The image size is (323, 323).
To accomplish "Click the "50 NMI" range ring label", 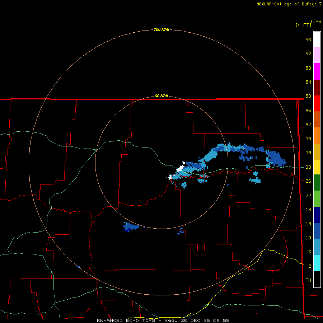I will (161, 96).
